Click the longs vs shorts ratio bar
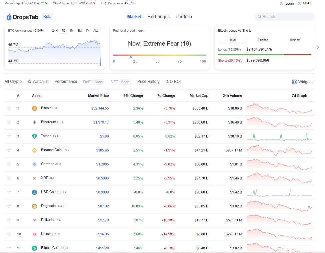The width and height of the screenshot is (325, 253). click(x=264, y=55)
